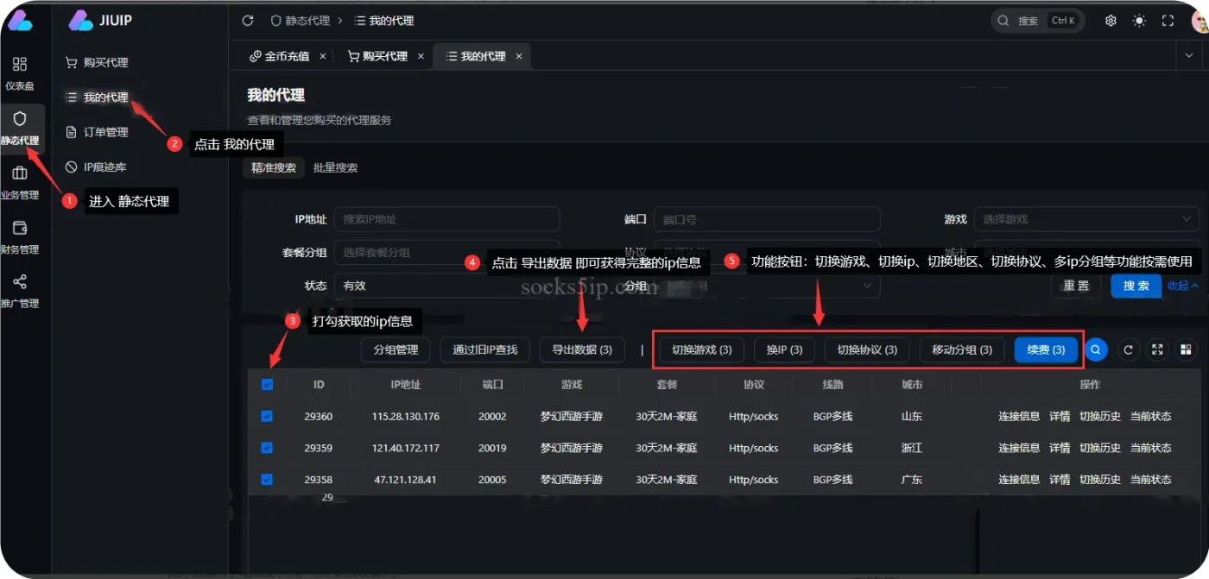The width and height of the screenshot is (1209, 579).
Task: Open IP痕迹库 in the side menu
Action: coord(97,167)
